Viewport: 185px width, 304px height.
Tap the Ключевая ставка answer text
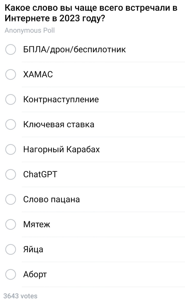[59, 124]
